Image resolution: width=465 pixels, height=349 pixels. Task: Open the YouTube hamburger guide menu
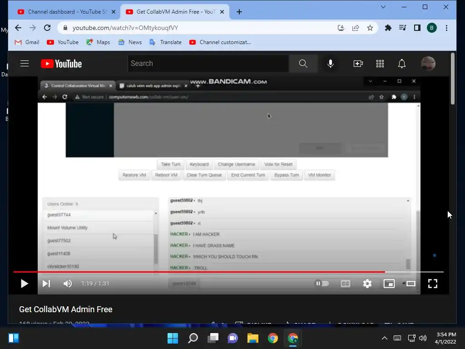click(25, 64)
